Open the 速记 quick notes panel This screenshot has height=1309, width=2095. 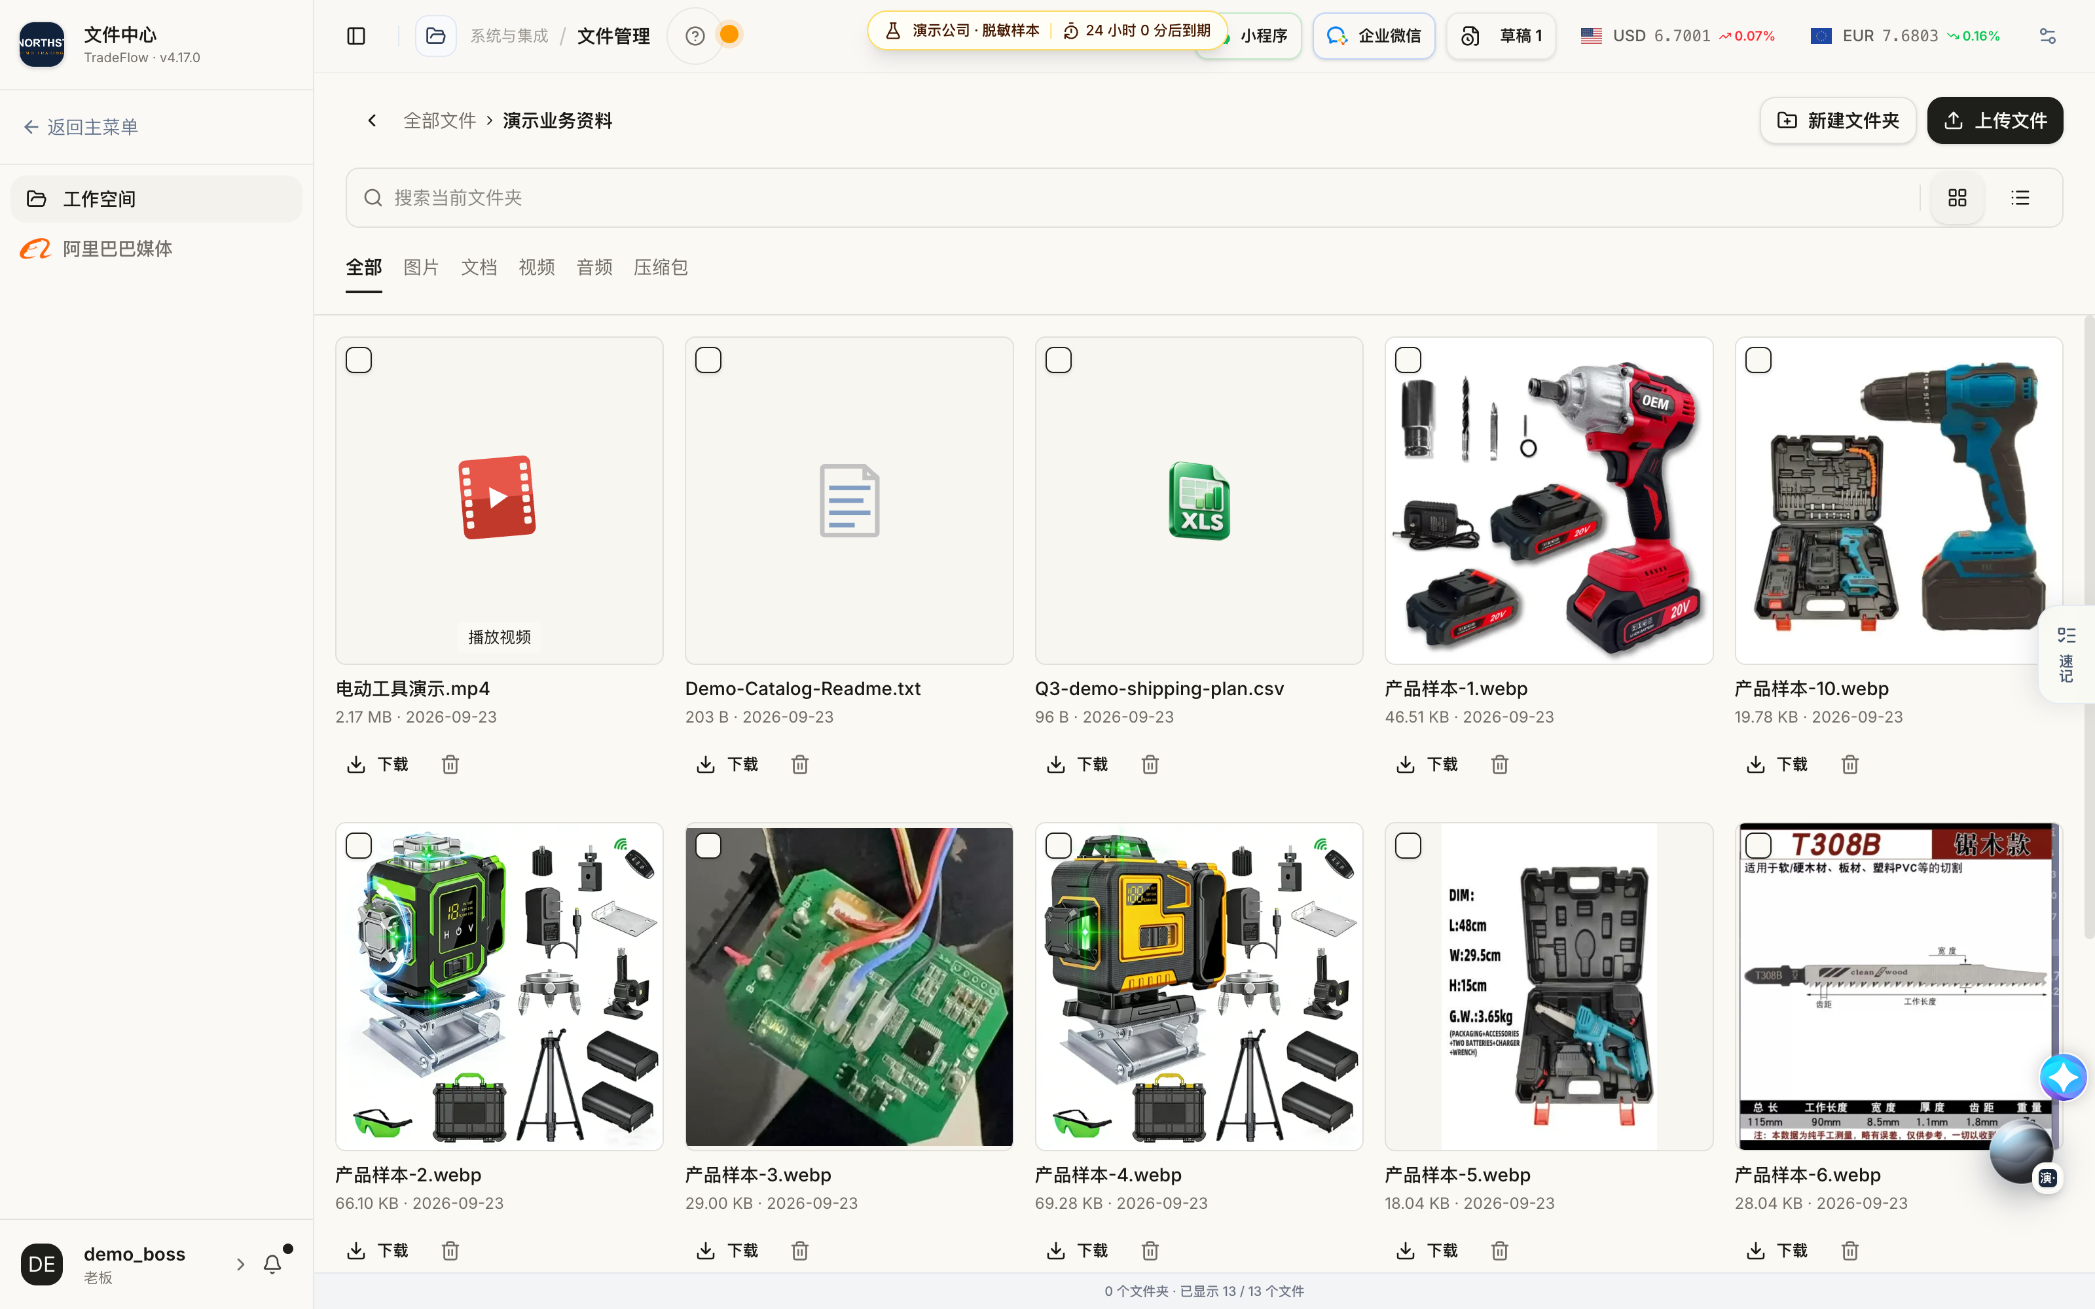click(x=2066, y=654)
